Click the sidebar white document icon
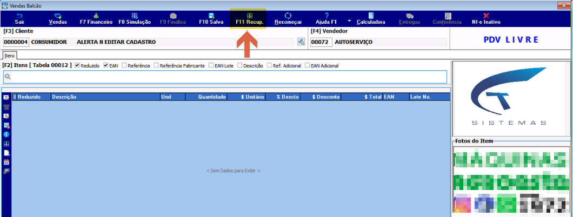The image size is (573, 217). (6, 153)
